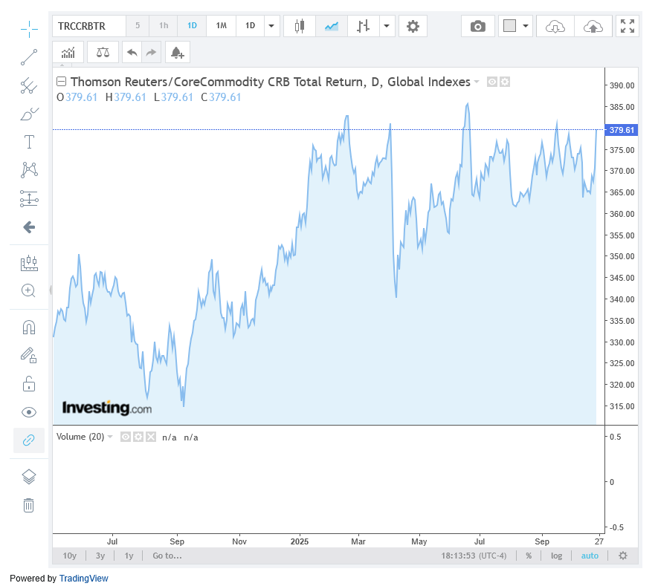
Task: Take a chart snapshot with camera icon
Action: point(478,27)
